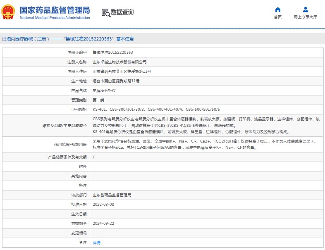Select product name 电解质分析仪
The width and height of the screenshot is (325, 250).
104,90
